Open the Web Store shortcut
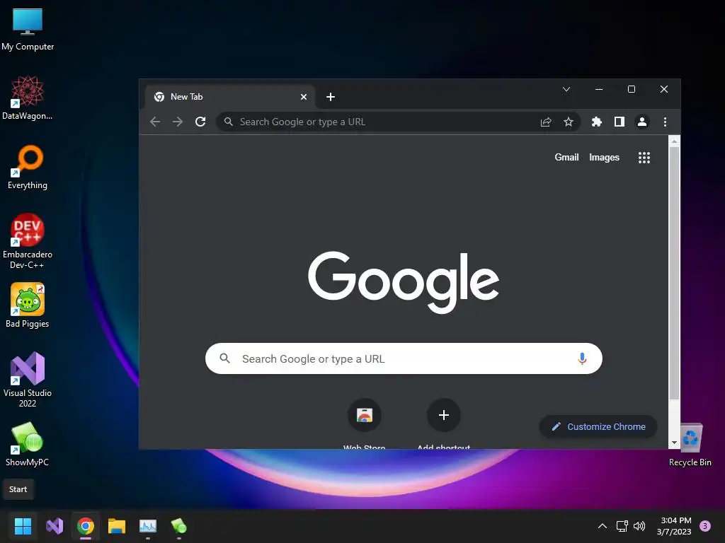725x543 pixels. pyautogui.click(x=365, y=415)
